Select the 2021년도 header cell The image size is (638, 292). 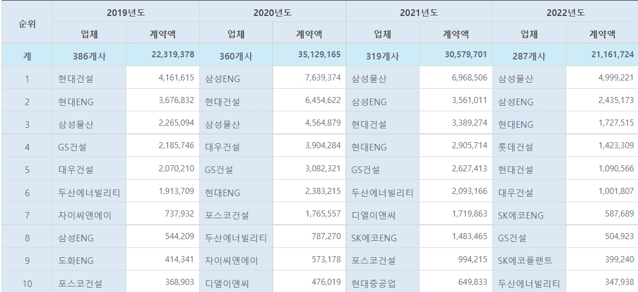click(x=419, y=13)
